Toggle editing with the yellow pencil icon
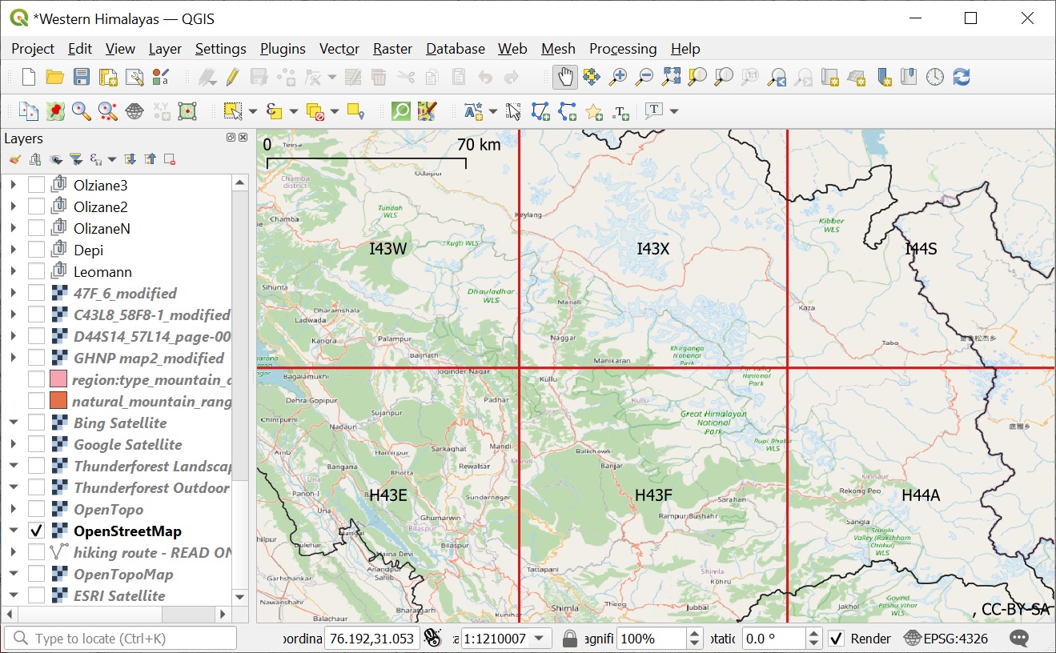This screenshot has width=1056, height=653. click(x=232, y=77)
